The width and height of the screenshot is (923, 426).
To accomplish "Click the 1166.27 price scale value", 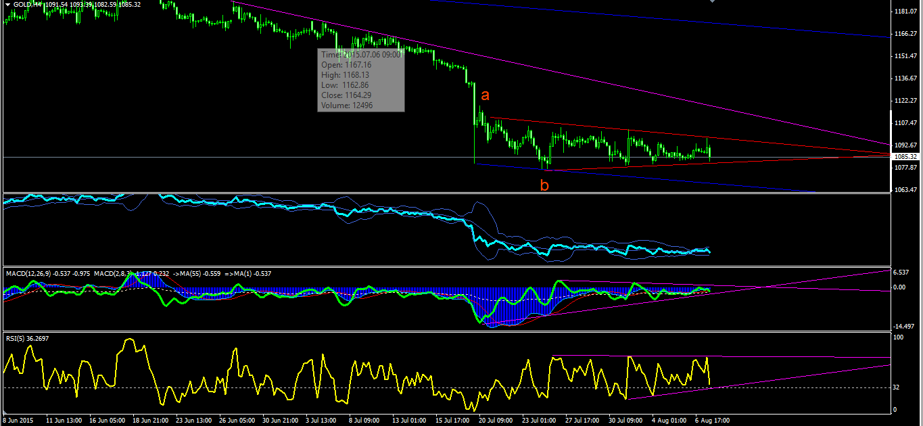I will (x=905, y=34).
